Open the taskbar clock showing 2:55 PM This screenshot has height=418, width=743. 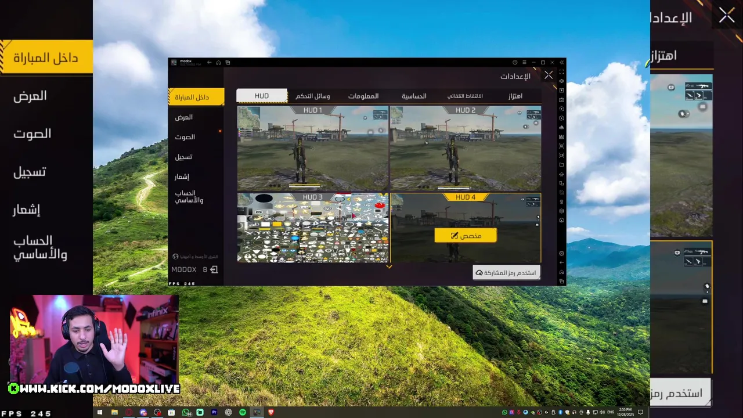[x=625, y=412]
